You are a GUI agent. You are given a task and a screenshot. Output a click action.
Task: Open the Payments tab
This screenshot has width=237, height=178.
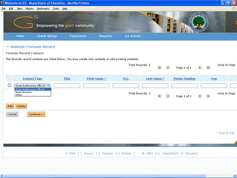pyautogui.click(x=78, y=36)
